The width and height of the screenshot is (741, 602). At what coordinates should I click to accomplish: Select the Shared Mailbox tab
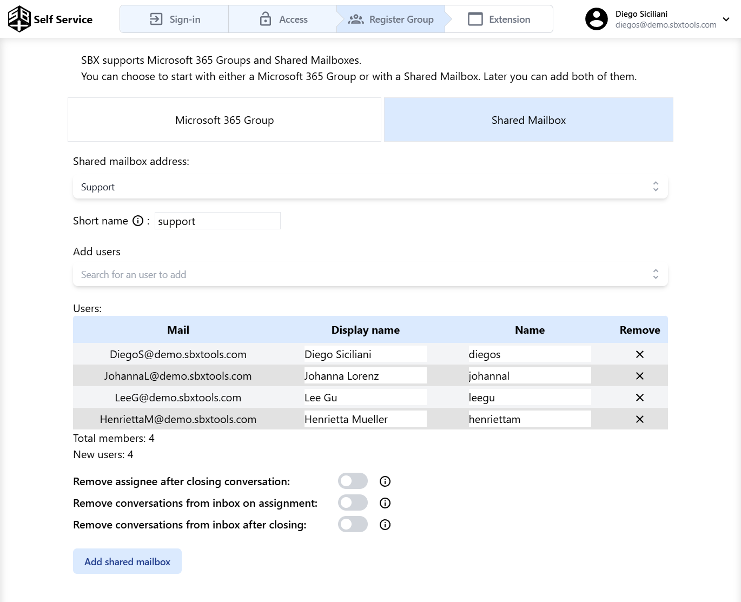528,120
